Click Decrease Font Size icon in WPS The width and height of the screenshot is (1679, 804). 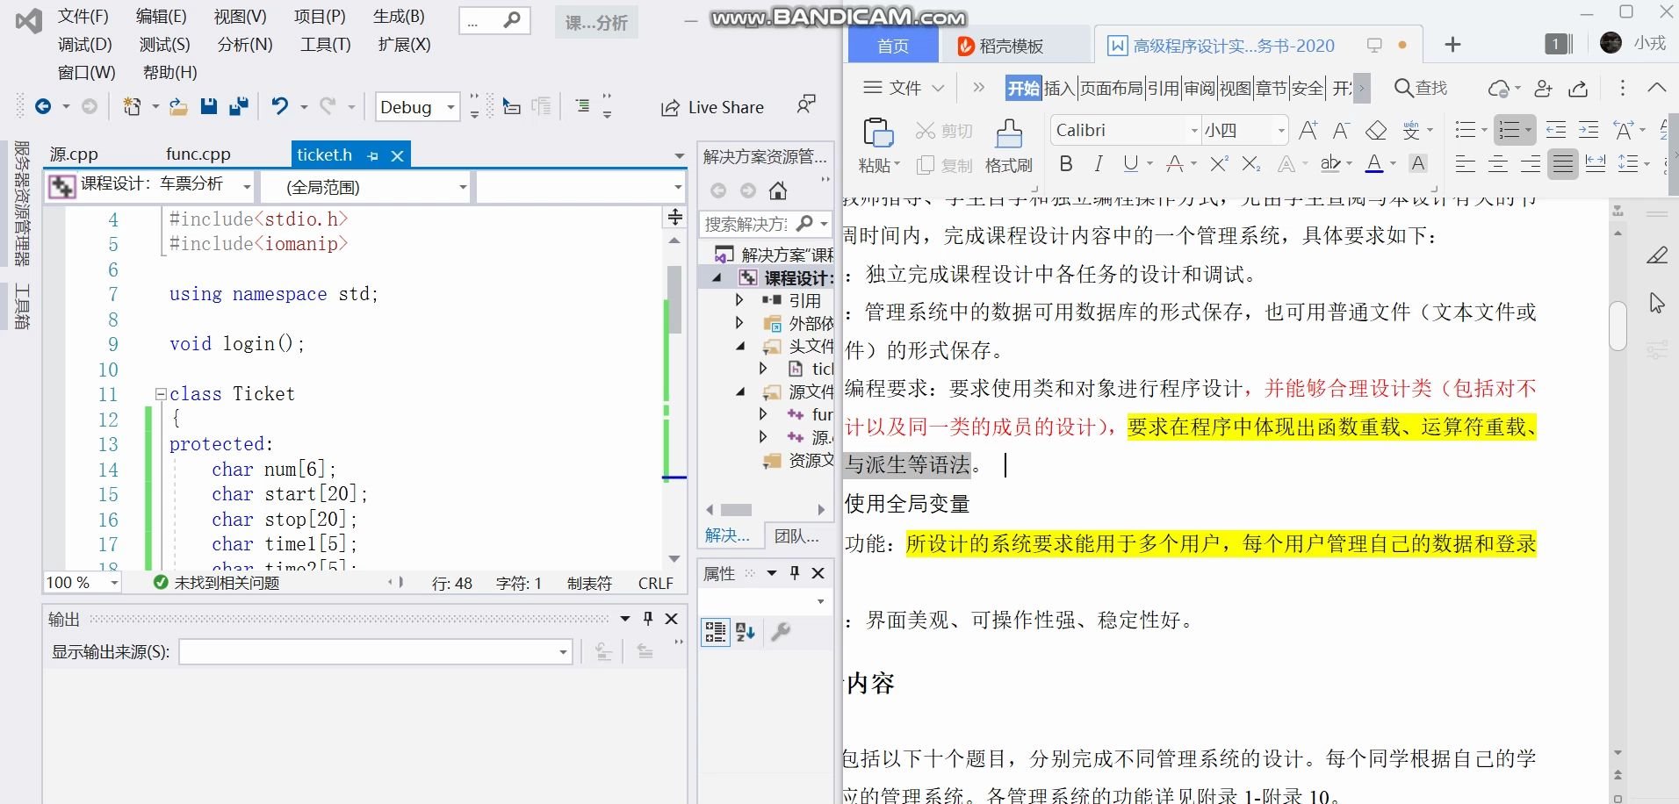[1341, 131]
